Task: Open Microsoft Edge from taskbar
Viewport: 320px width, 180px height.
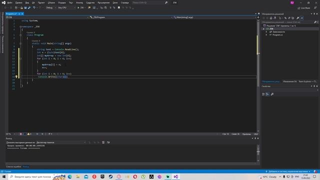Action: pyautogui.click(x=70, y=176)
